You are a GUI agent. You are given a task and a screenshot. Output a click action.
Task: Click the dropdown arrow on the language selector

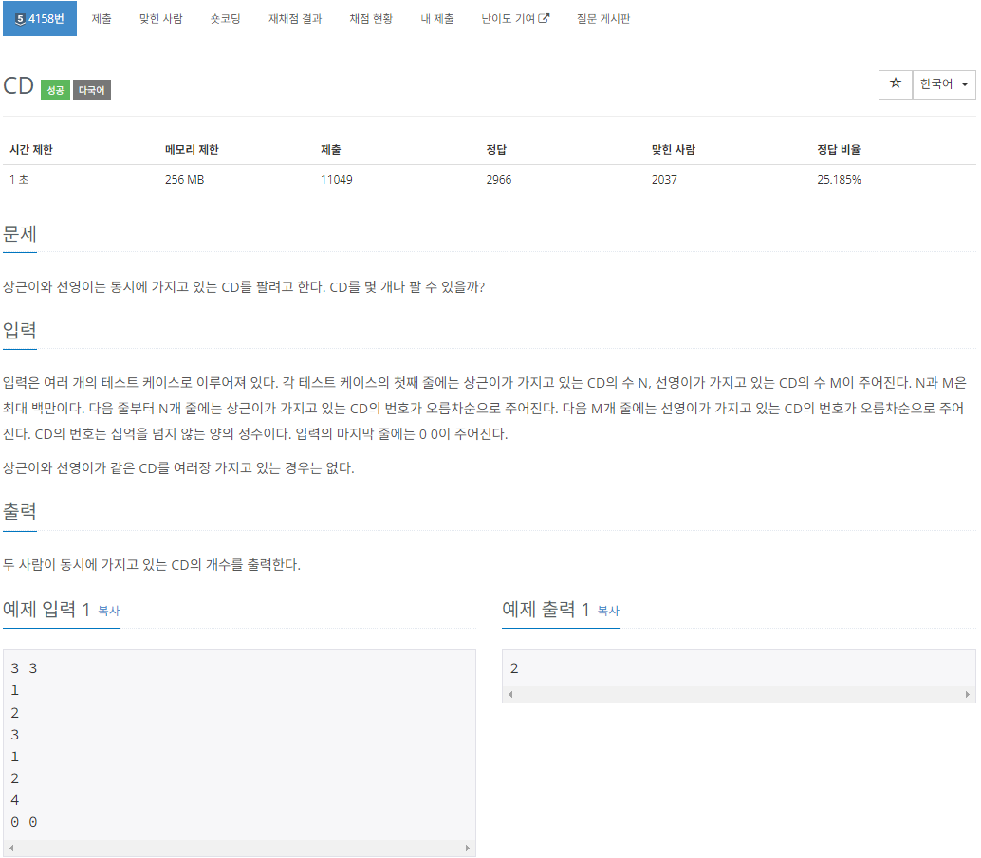pyautogui.click(x=963, y=84)
